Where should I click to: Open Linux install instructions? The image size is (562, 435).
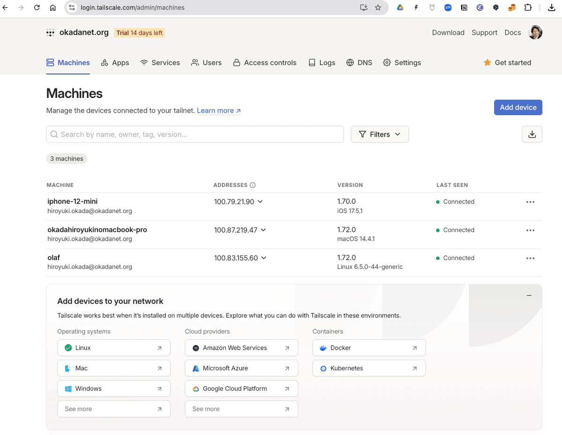point(114,348)
